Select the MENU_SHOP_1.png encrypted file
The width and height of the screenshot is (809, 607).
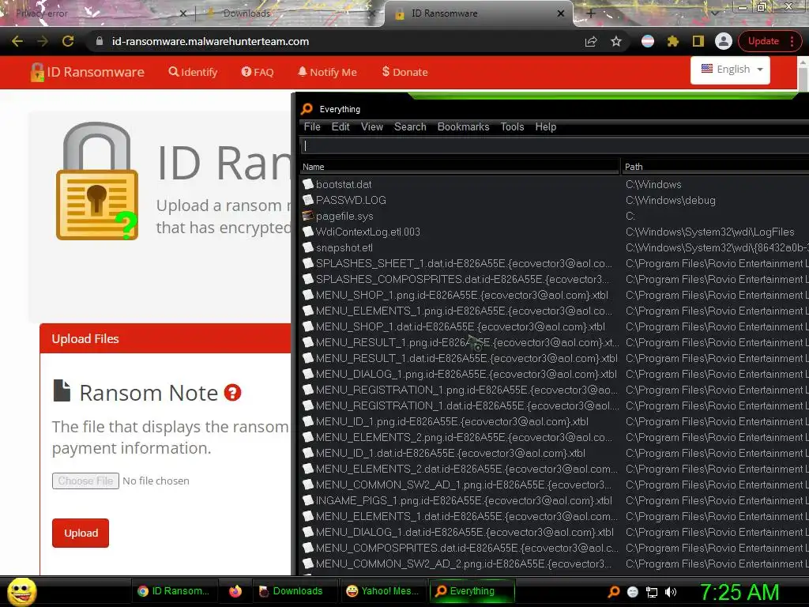[555, 296]
